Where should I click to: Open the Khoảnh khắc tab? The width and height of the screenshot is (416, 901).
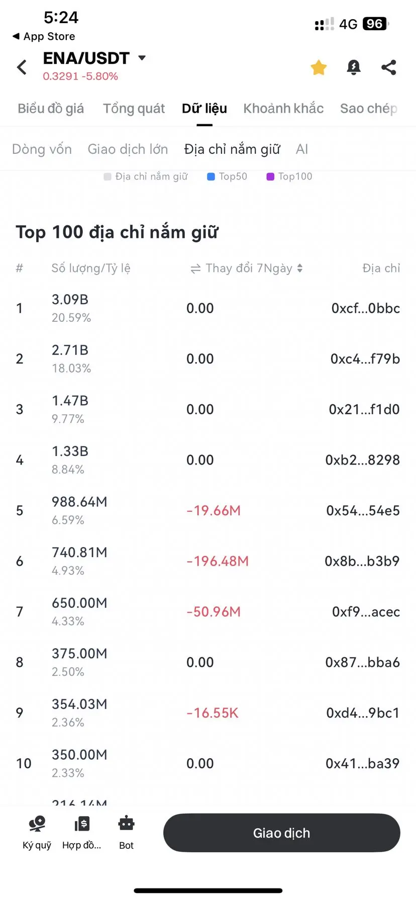[x=283, y=108]
